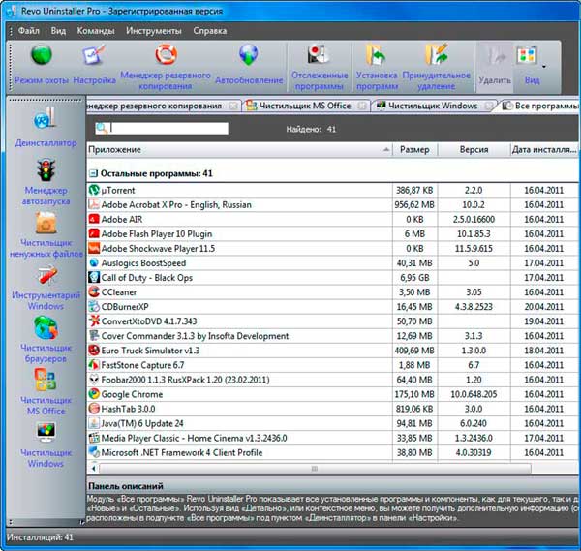Open Чистильщик ненужных файлов in the sidebar
581x551 pixels.
tap(46, 235)
